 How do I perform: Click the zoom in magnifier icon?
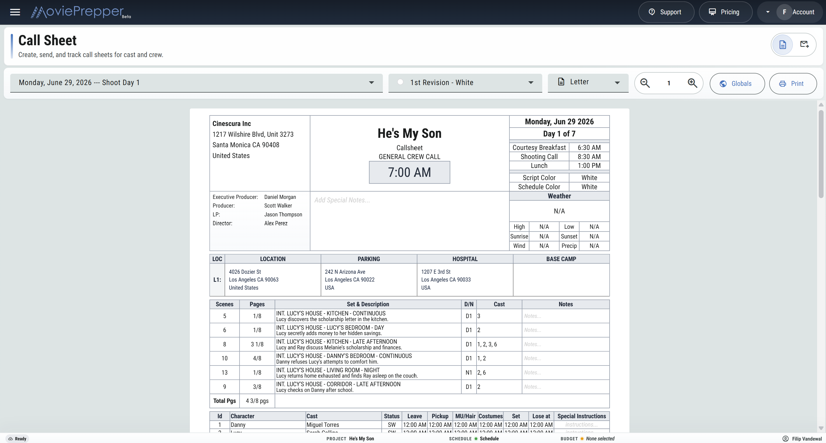[692, 83]
